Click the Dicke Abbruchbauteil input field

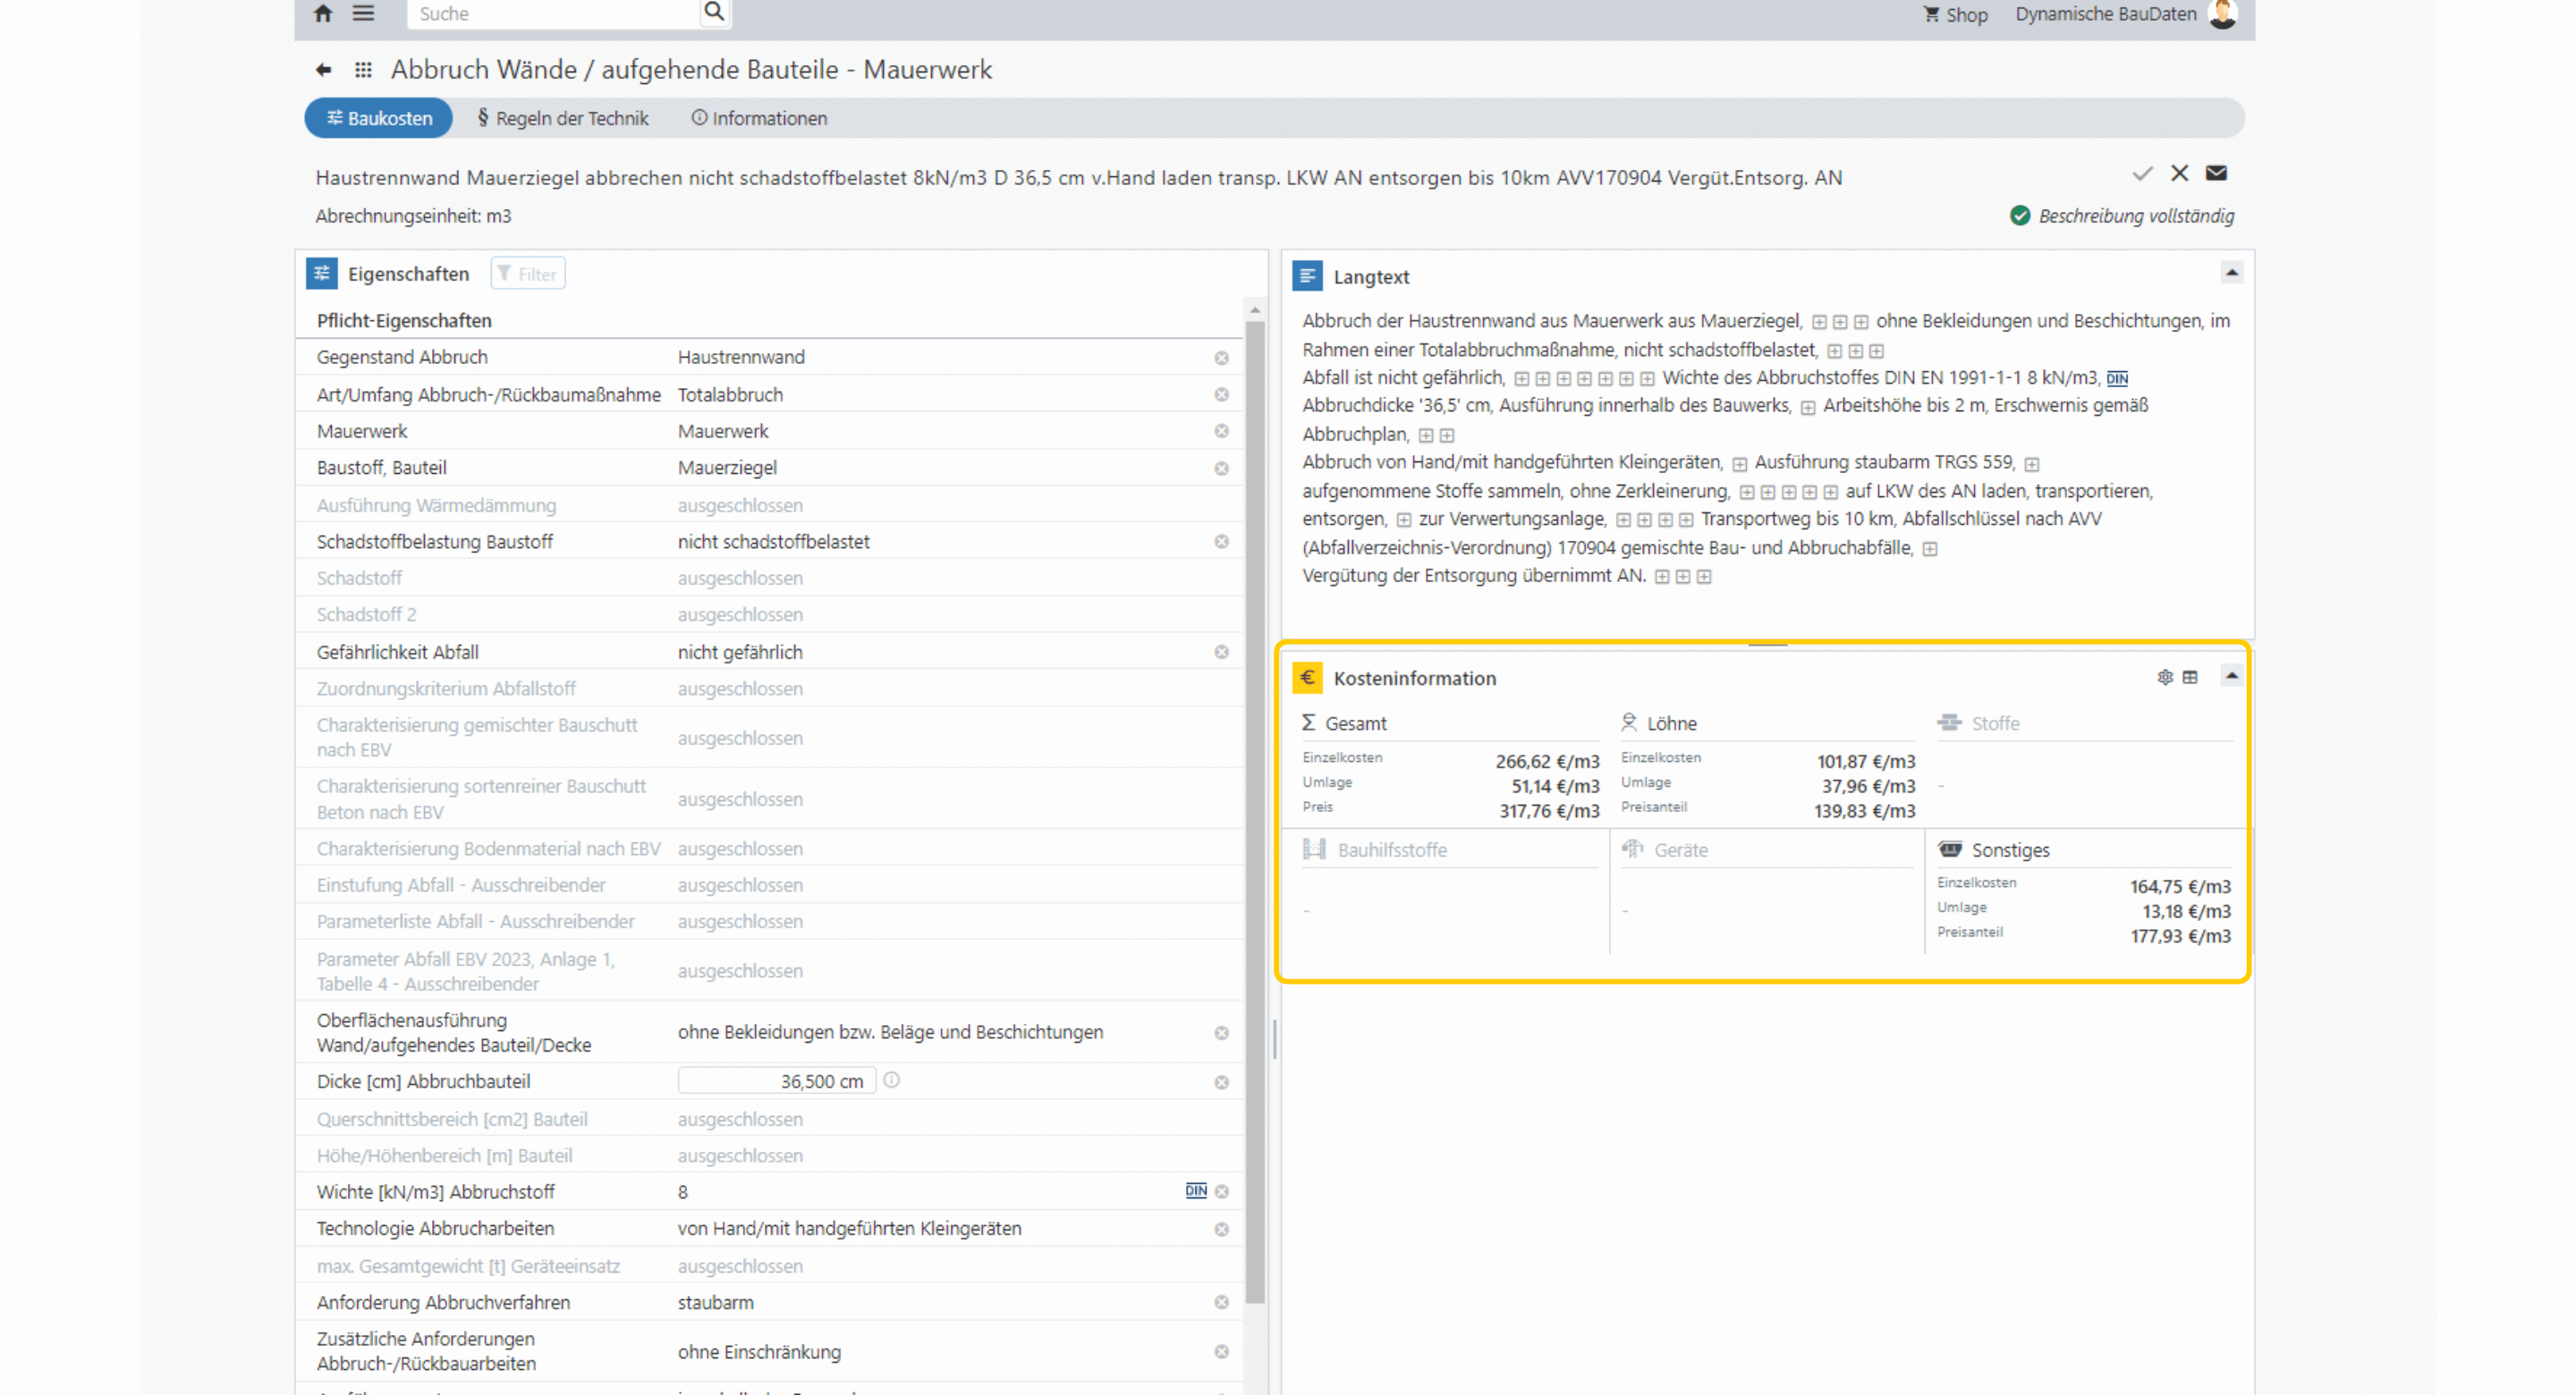tap(776, 1081)
